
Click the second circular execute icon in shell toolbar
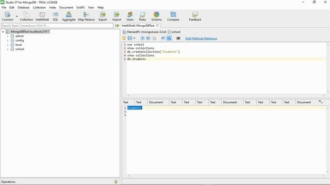pyautogui.click(x=148, y=38)
